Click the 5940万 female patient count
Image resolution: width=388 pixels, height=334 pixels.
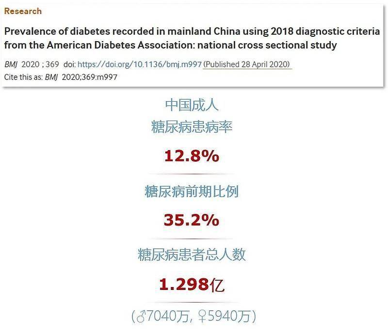coord(229,317)
